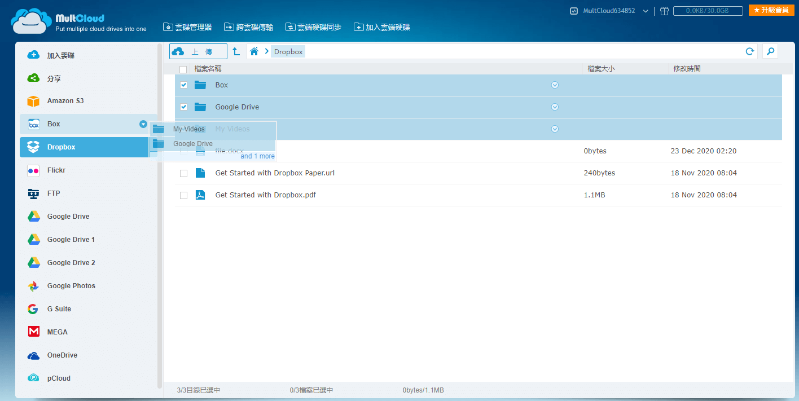Open the cloud drive sync tab

coord(313,27)
